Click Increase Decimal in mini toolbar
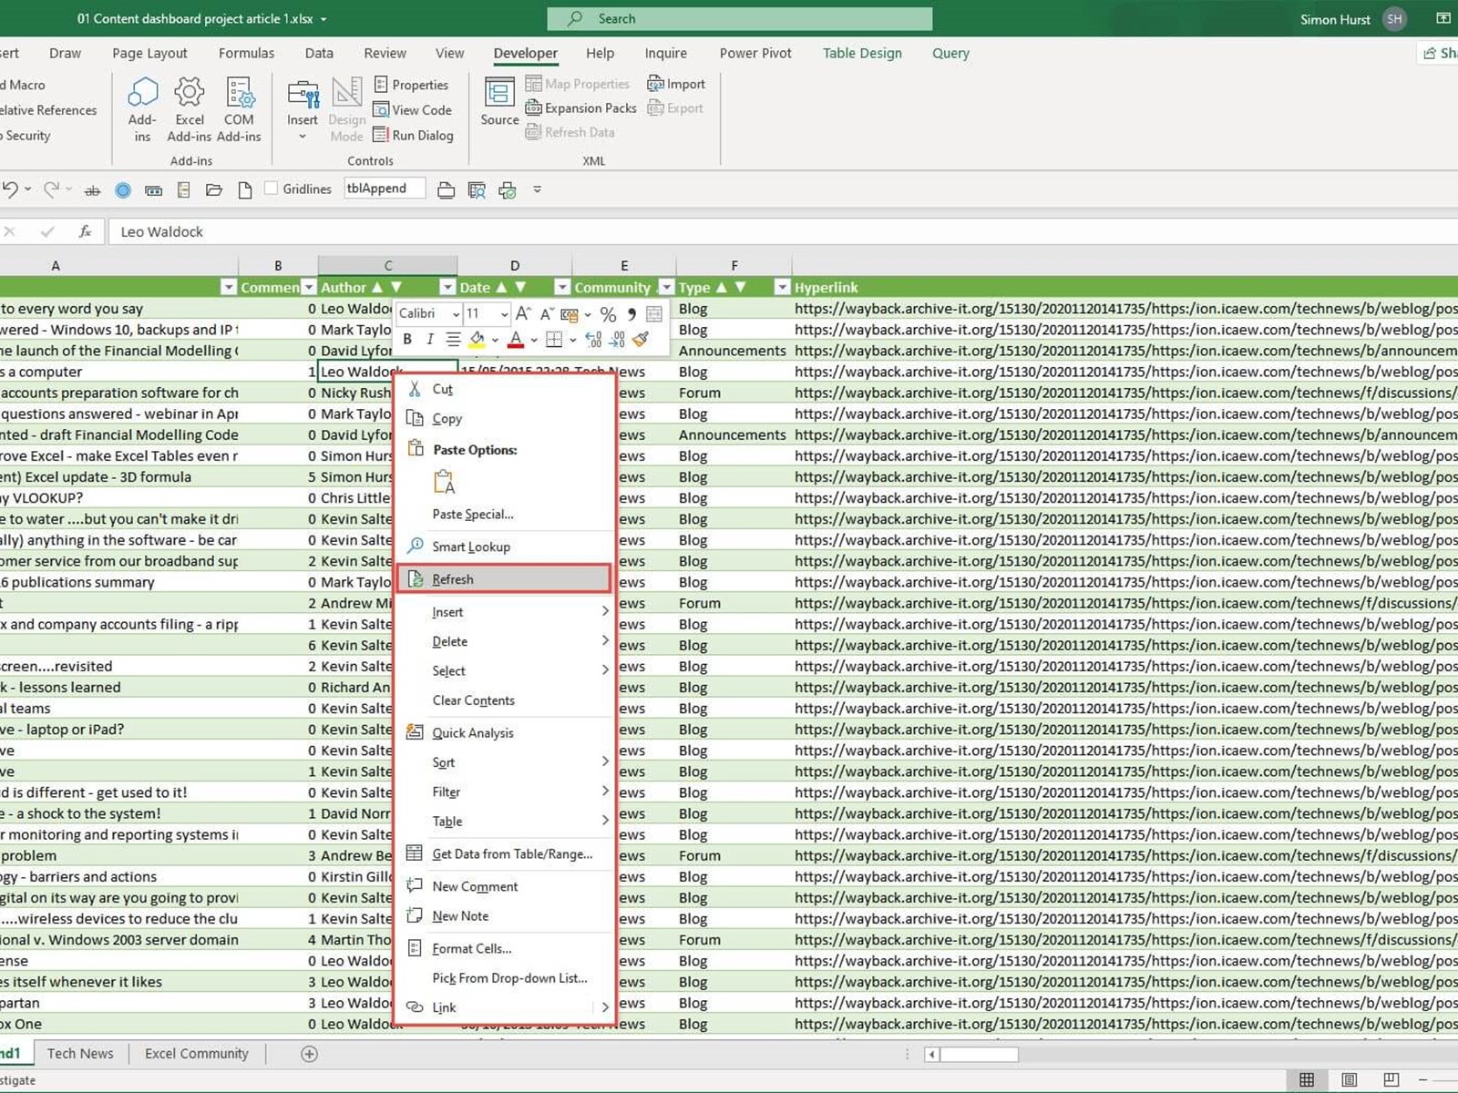The width and height of the screenshot is (1458, 1093). [593, 340]
